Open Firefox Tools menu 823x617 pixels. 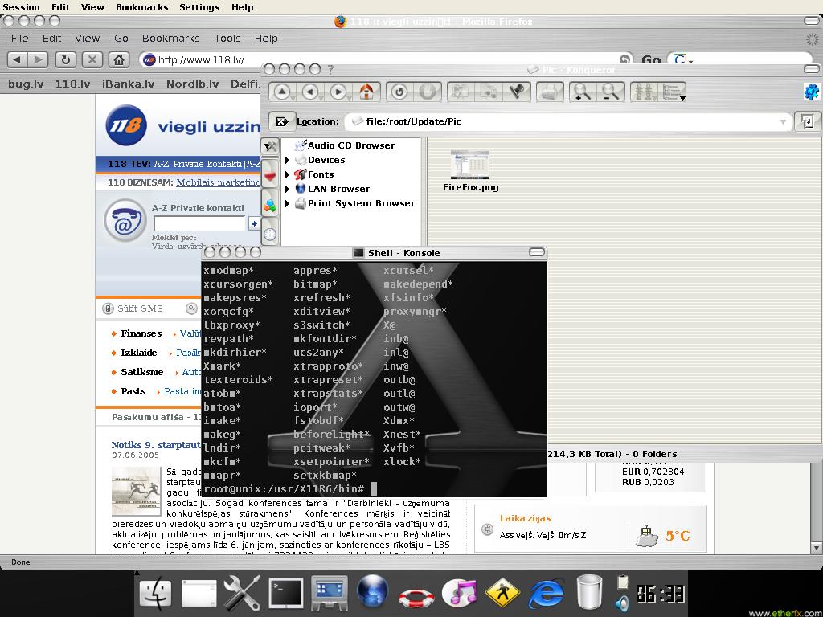coord(227,39)
